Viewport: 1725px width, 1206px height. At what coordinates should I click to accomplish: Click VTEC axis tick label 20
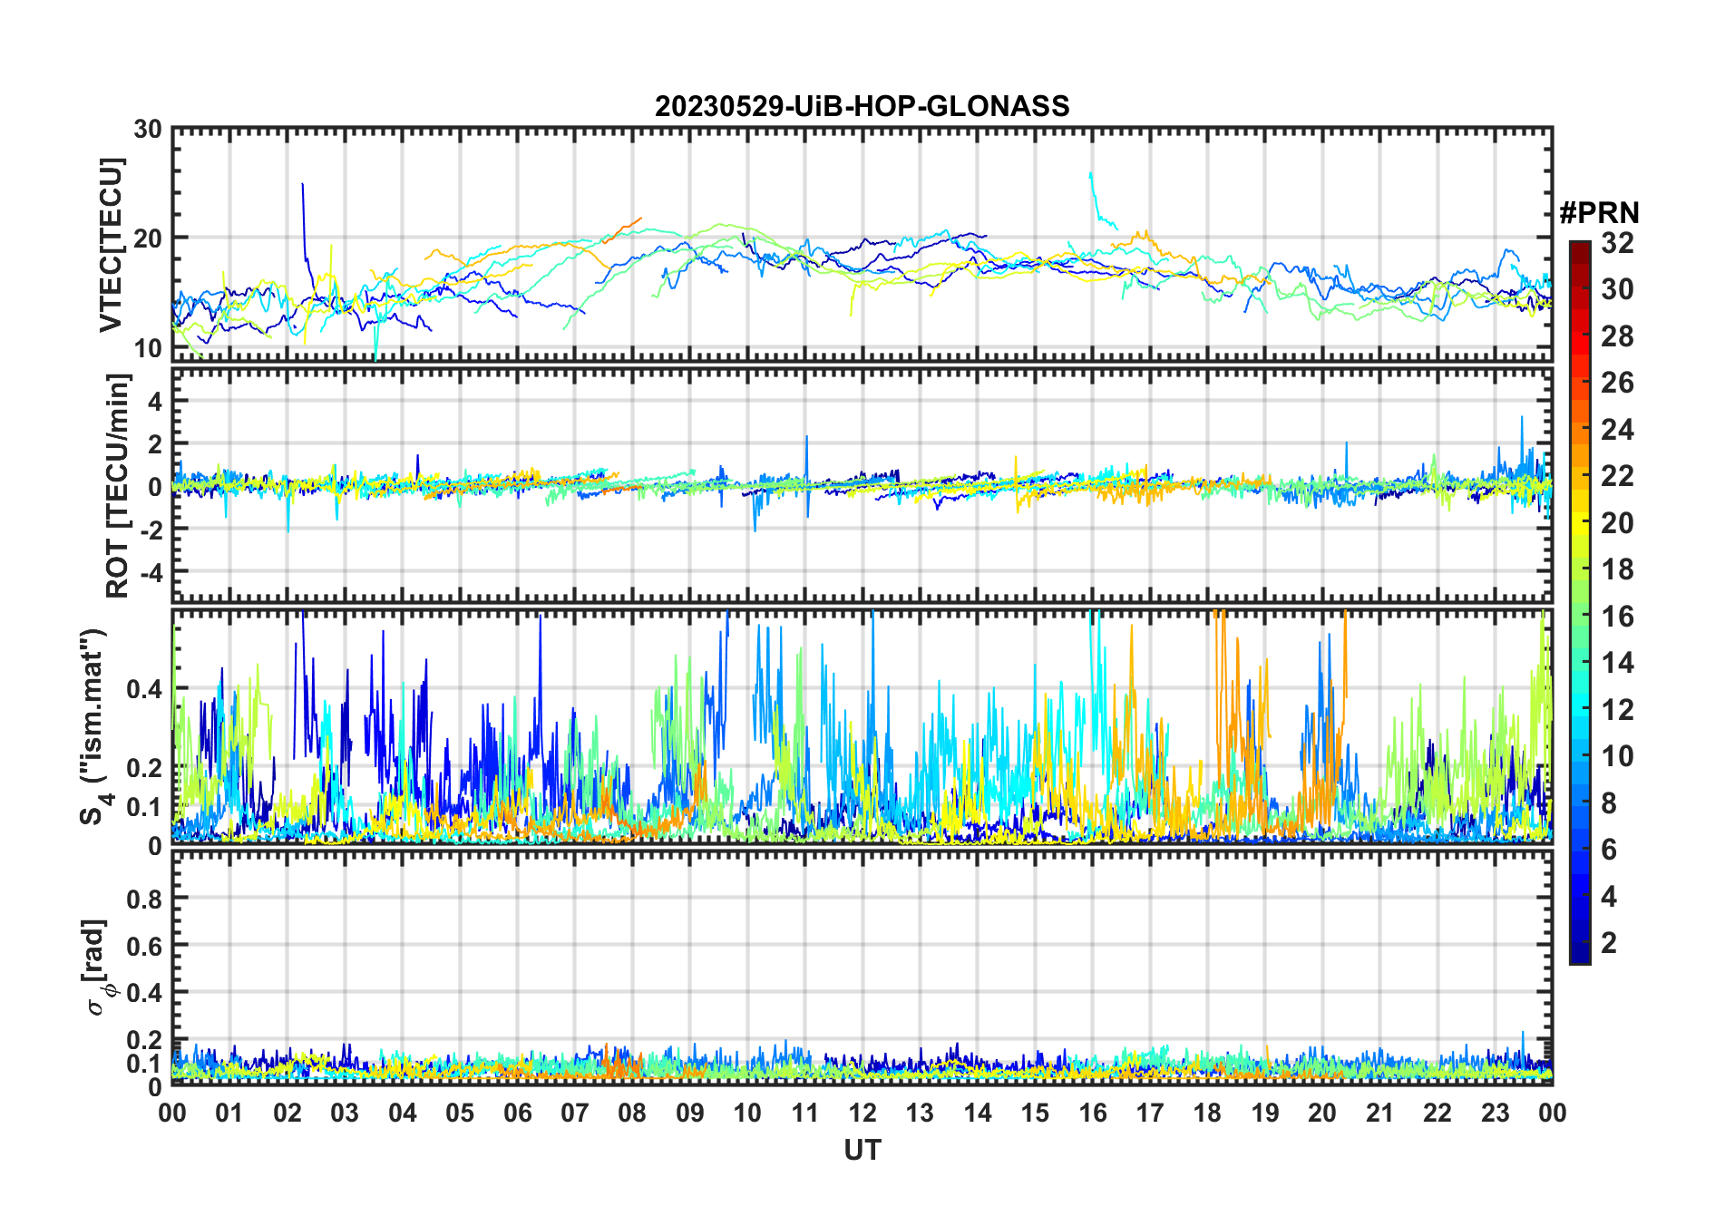(148, 238)
